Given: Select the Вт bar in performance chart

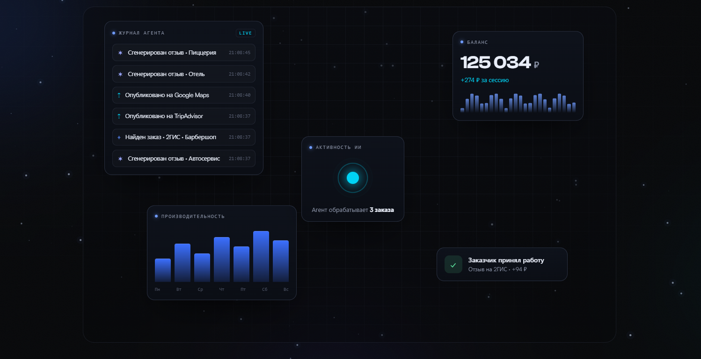Looking at the screenshot, I should click(183, 263).
